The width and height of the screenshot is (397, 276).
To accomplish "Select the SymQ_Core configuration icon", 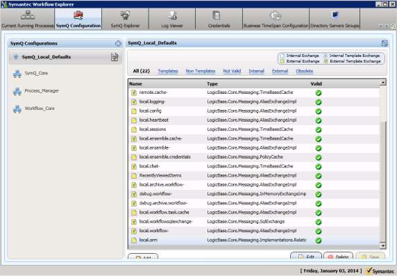I will tap(17, 74).
